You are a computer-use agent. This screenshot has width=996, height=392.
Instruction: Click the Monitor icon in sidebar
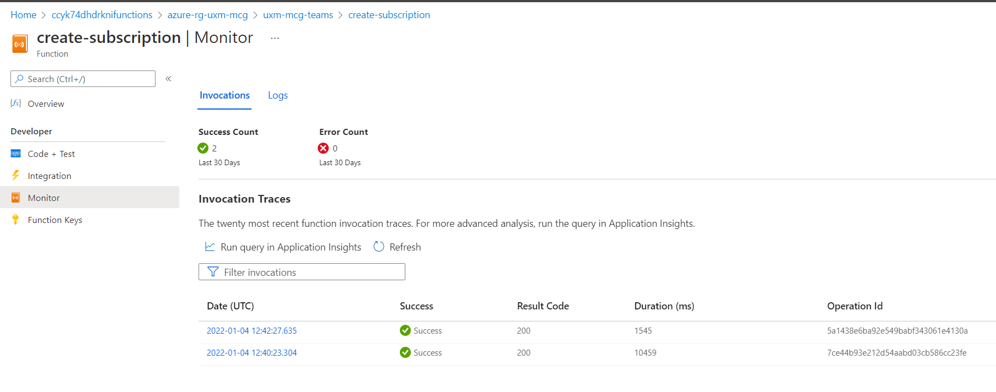pos(16,198)
